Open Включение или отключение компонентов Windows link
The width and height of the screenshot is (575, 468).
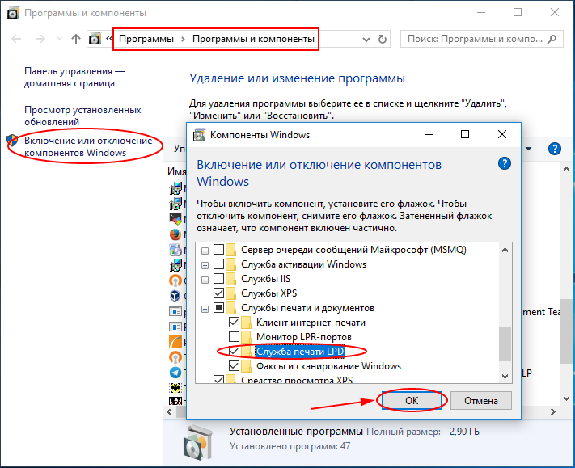[x=88, y=146]
